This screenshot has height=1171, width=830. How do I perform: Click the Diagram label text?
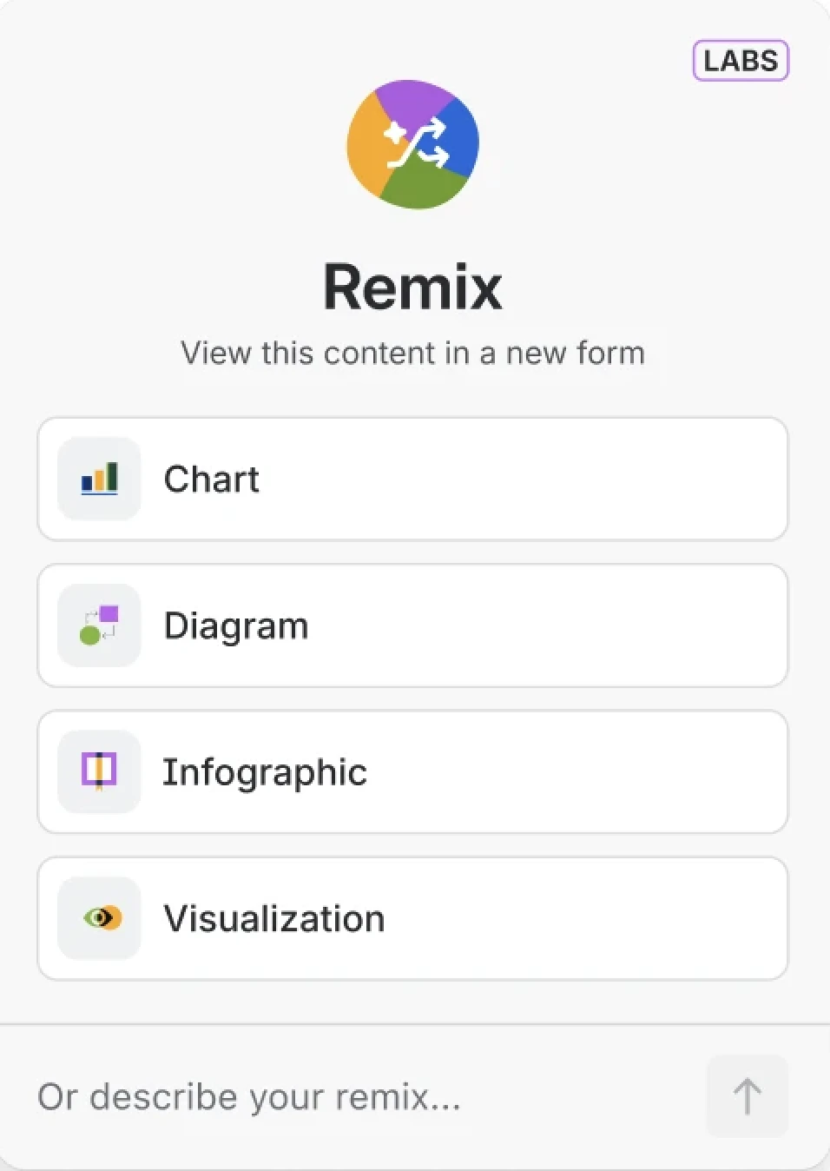(x=235, y=625)
